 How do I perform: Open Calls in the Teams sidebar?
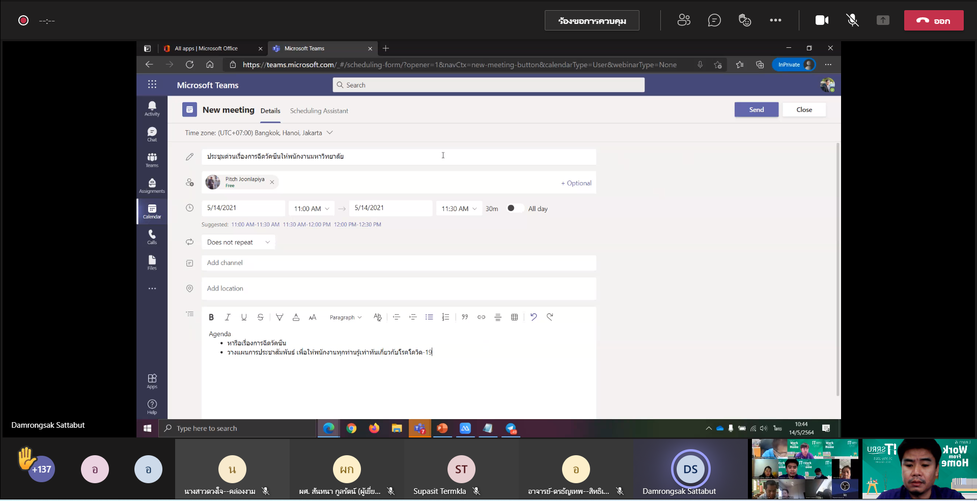(152, 237)
